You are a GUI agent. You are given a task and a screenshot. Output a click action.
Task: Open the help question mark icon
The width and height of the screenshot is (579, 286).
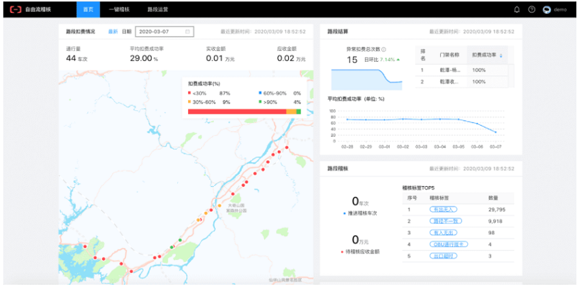click(531, 10)
